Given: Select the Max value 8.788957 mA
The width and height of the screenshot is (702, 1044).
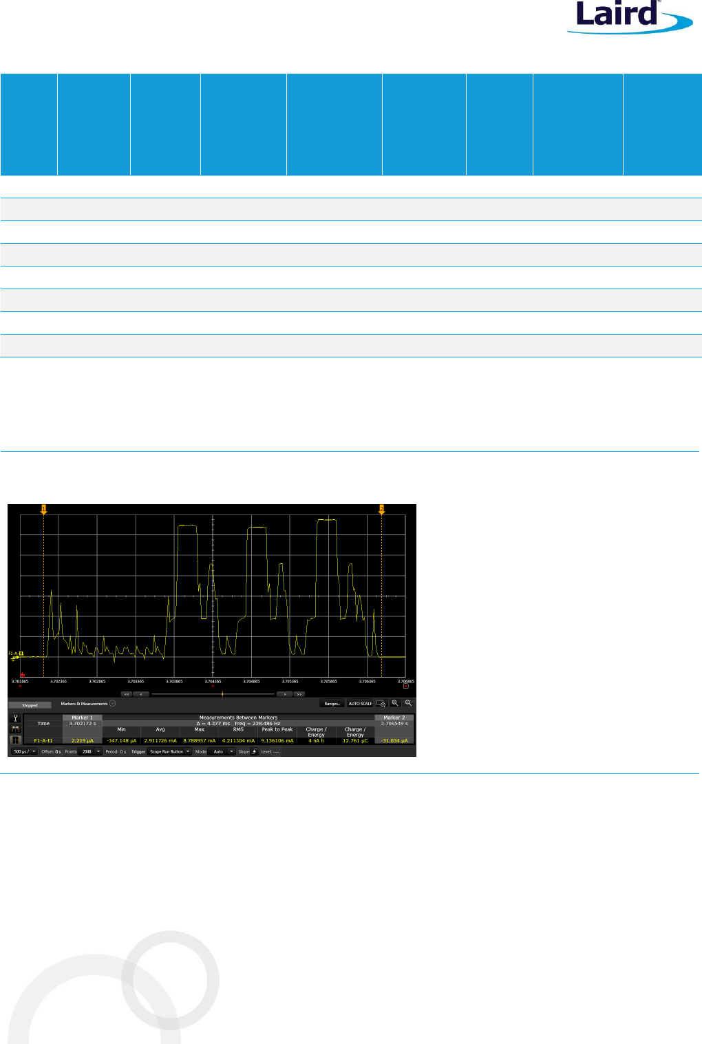Looking at the screenshot, I should [x=199, y=740].
